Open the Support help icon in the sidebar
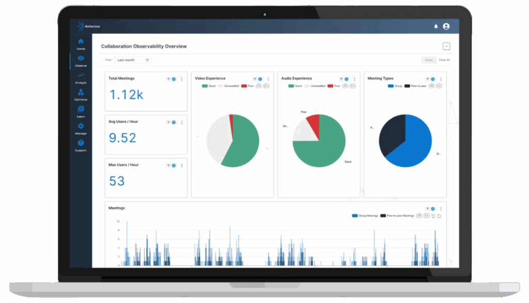The width and height of the screenshot is (529, 303). [81, 145]
